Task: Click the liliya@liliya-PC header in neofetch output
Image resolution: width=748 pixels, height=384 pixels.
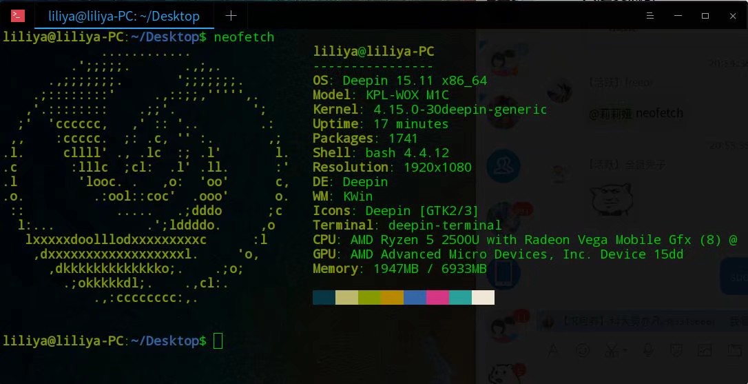Action: pyautogui.click(x=373, y=52)
